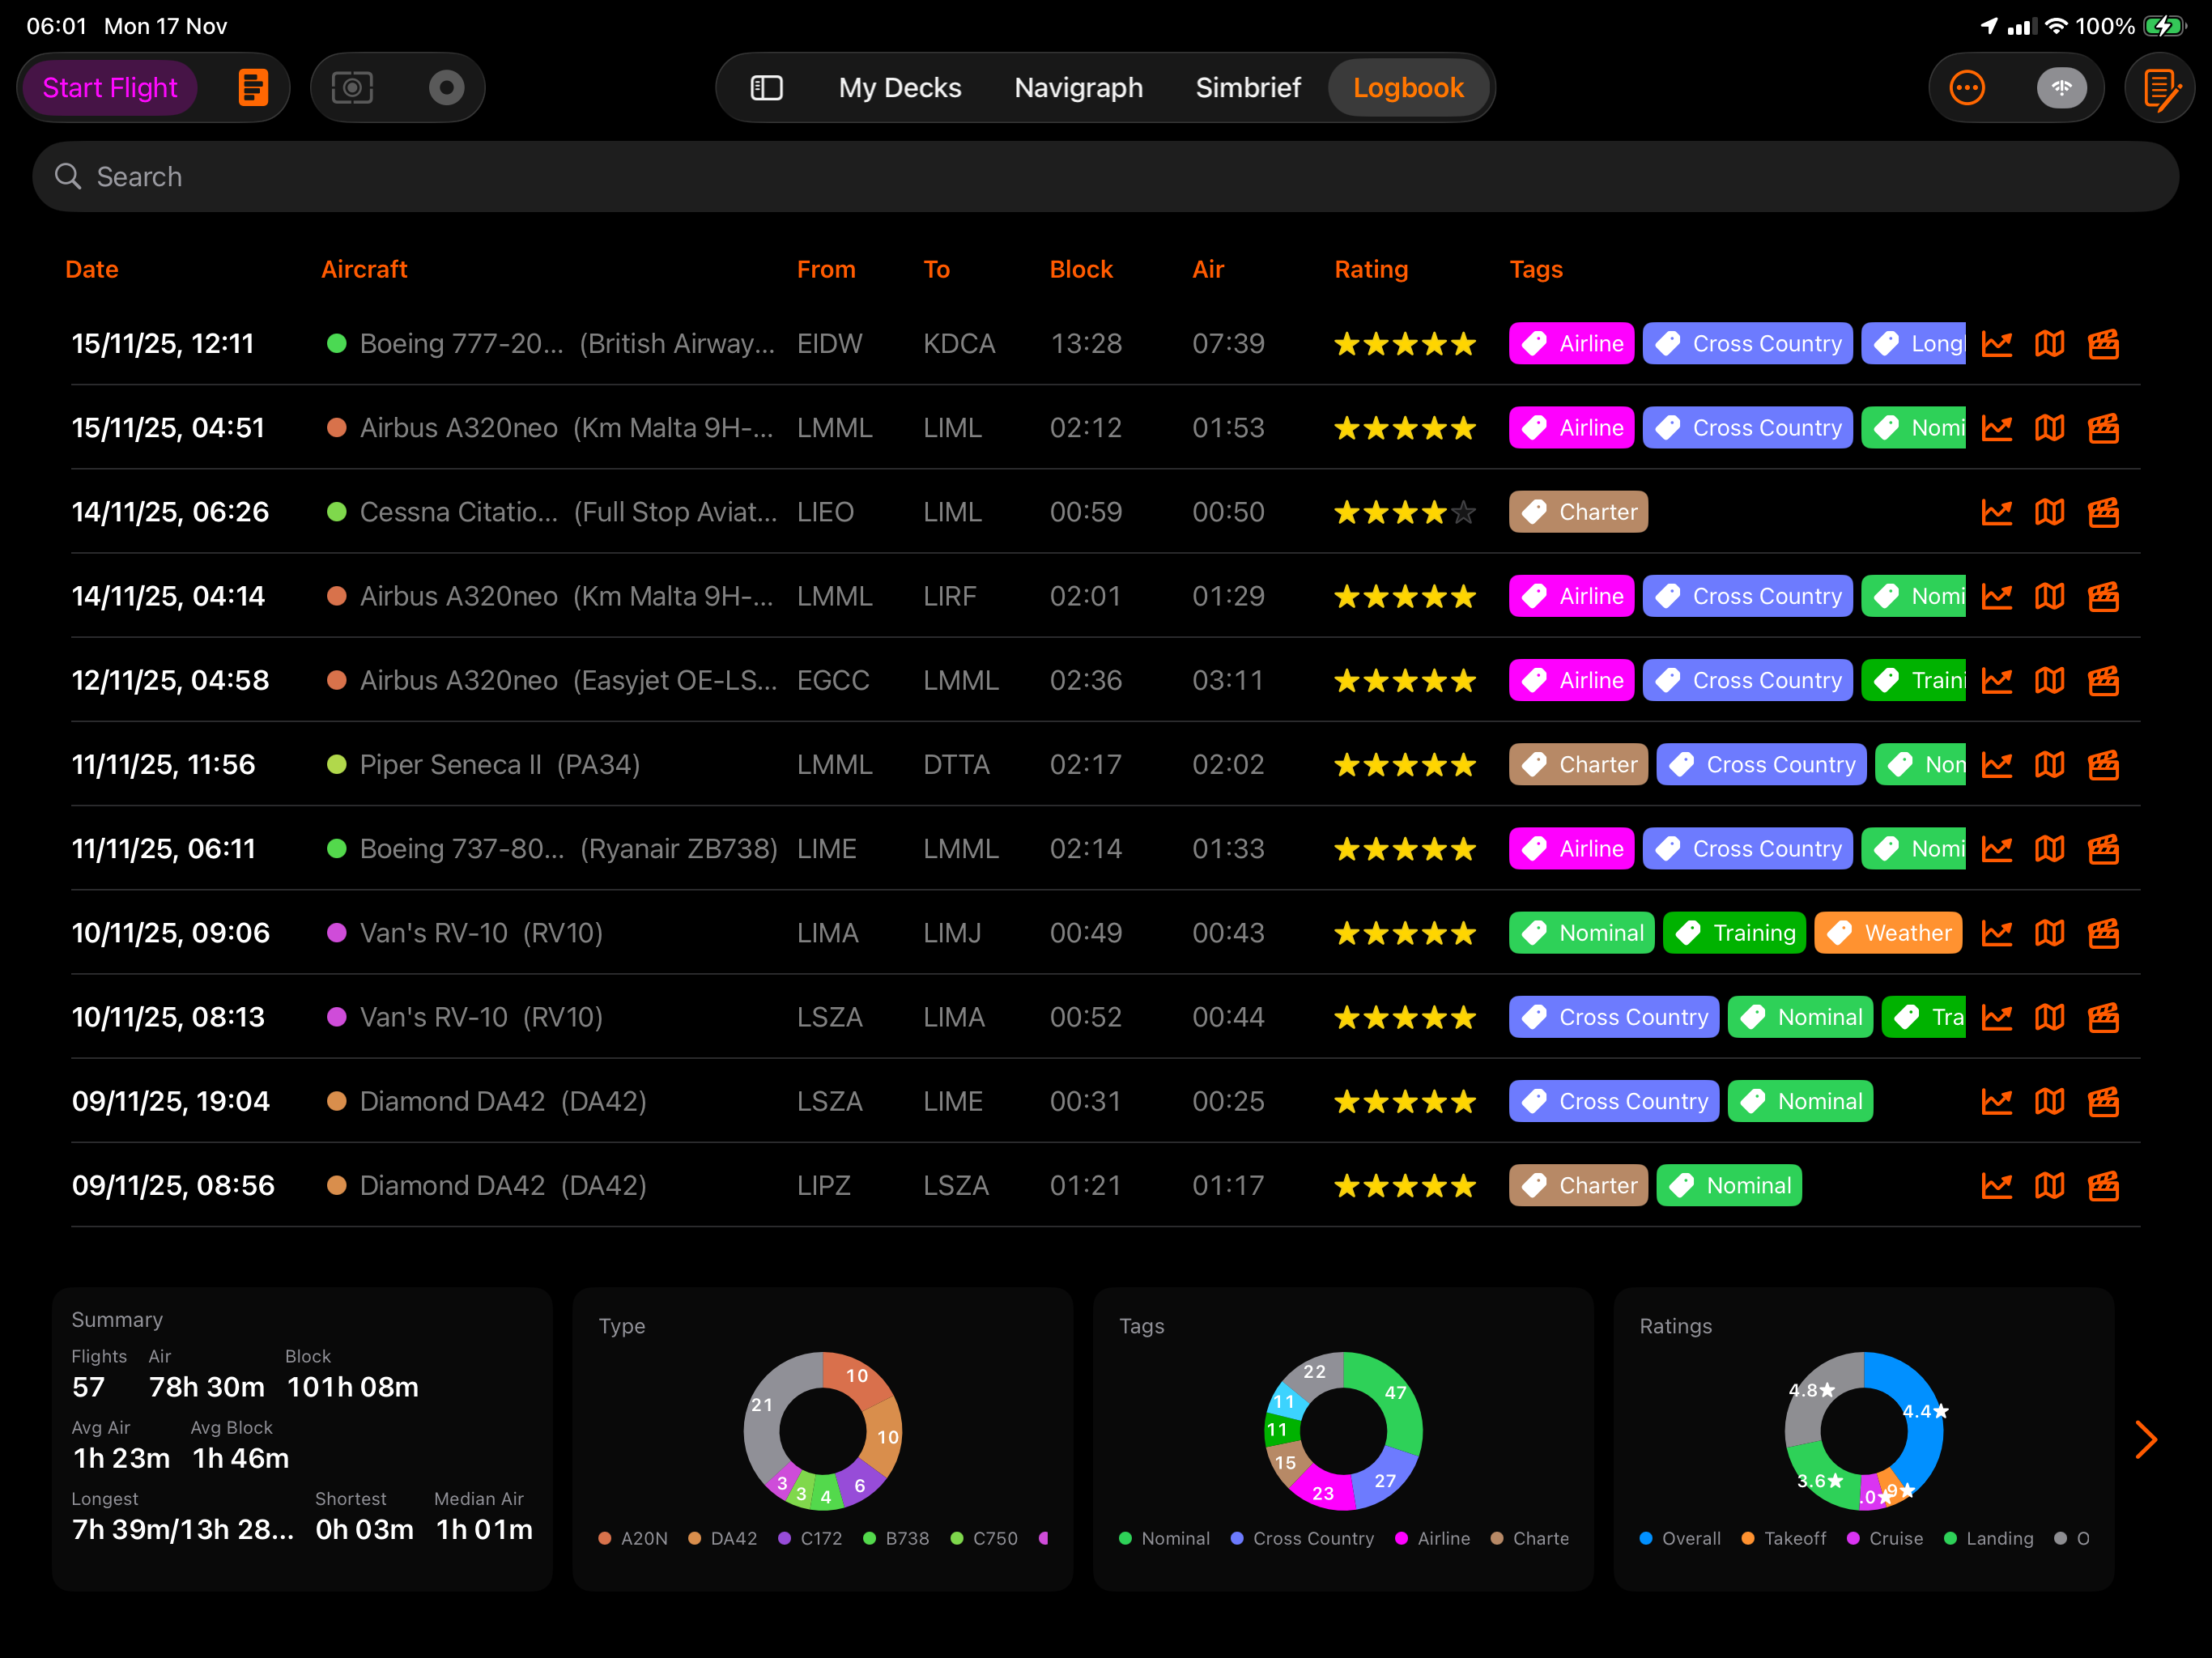This screenshot has width=2212, height=1658.
Task: Open chart icon for LMML to LIML flight
Action: pos(1996,428)
